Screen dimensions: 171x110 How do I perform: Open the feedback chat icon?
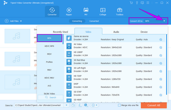tap(142, 3)
